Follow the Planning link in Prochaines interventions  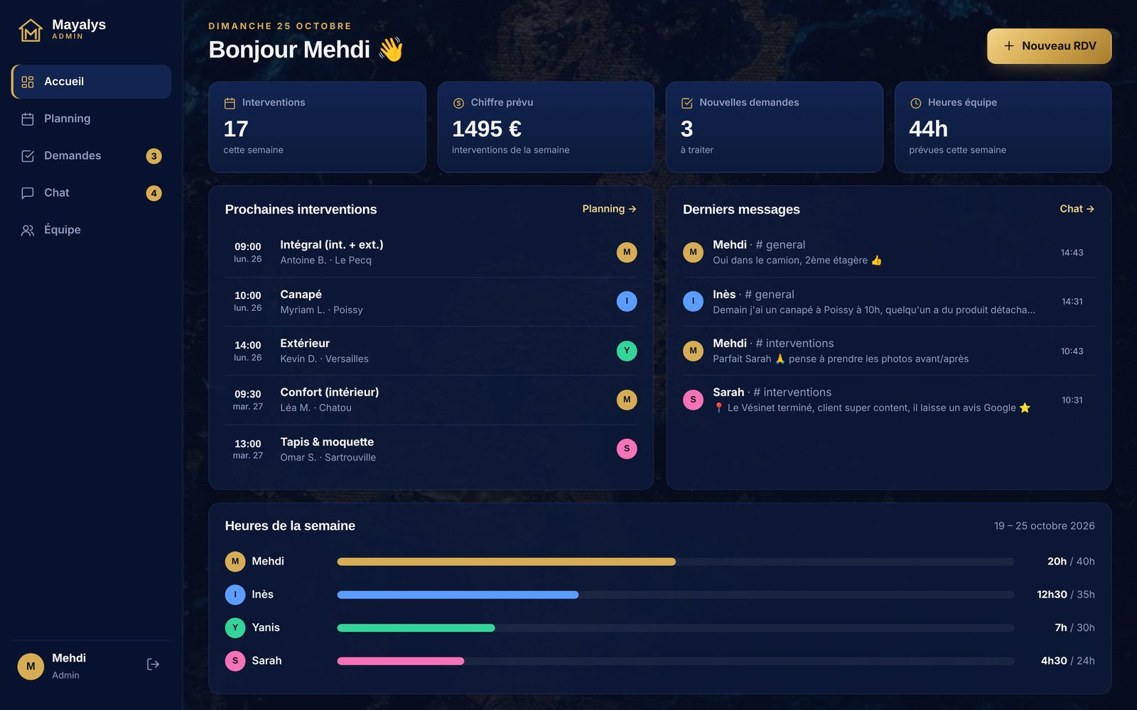pyautogui.click(x=609, y=209)
